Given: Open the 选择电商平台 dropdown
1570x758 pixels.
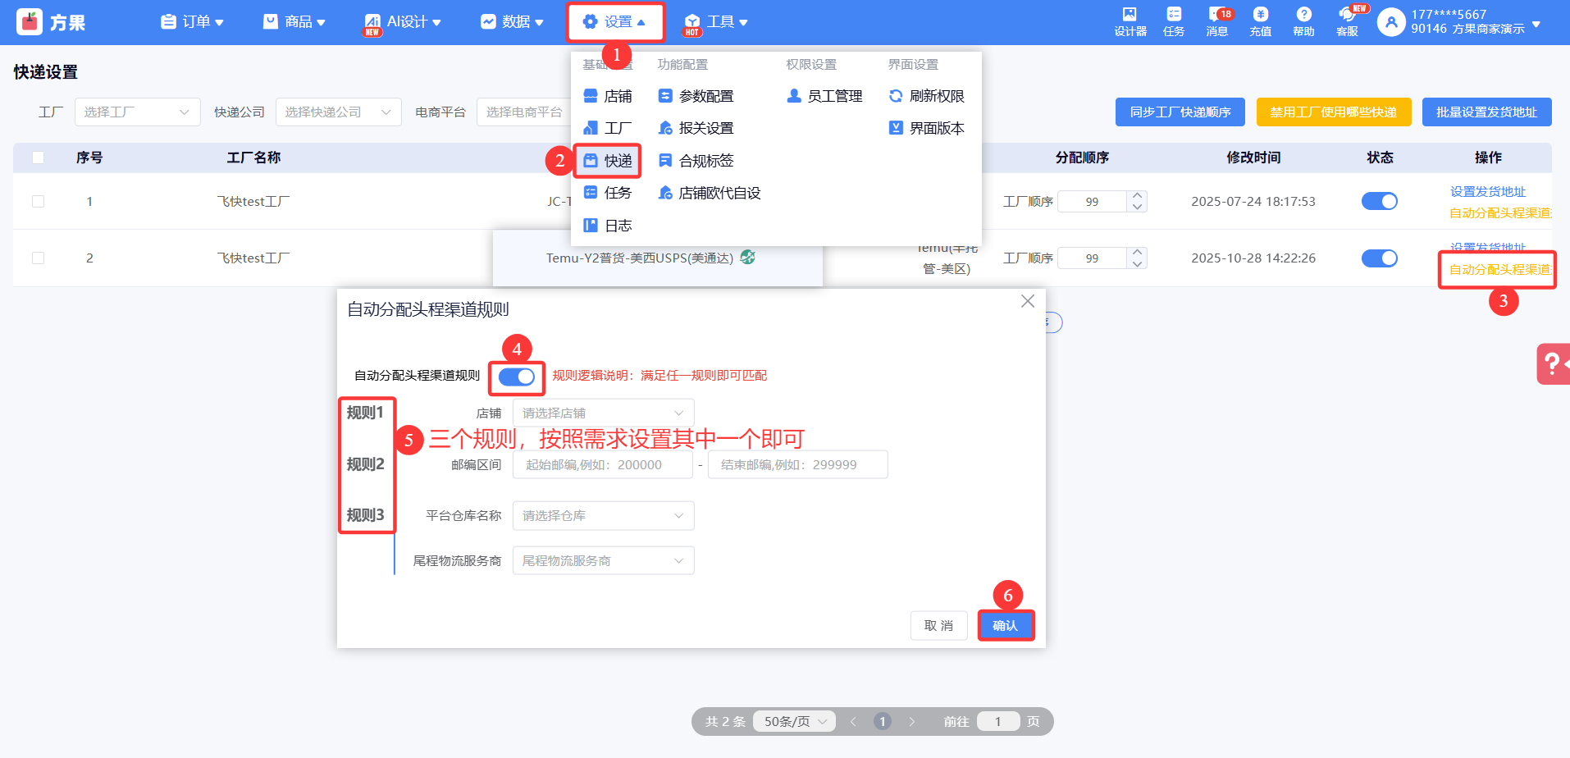Looking at the screenshot, I should tap(524, 112).
